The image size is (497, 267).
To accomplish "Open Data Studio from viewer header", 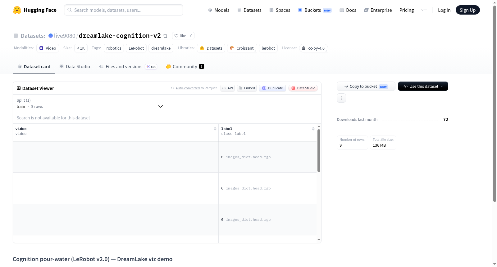I will tap(303, 88).
